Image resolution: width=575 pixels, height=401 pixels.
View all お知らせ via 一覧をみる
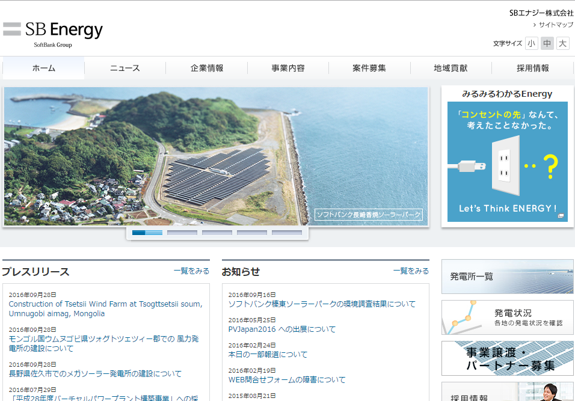pos(411,271)
